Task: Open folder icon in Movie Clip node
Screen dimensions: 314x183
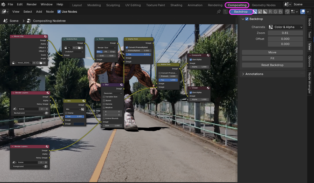Action: pos(41,63)
